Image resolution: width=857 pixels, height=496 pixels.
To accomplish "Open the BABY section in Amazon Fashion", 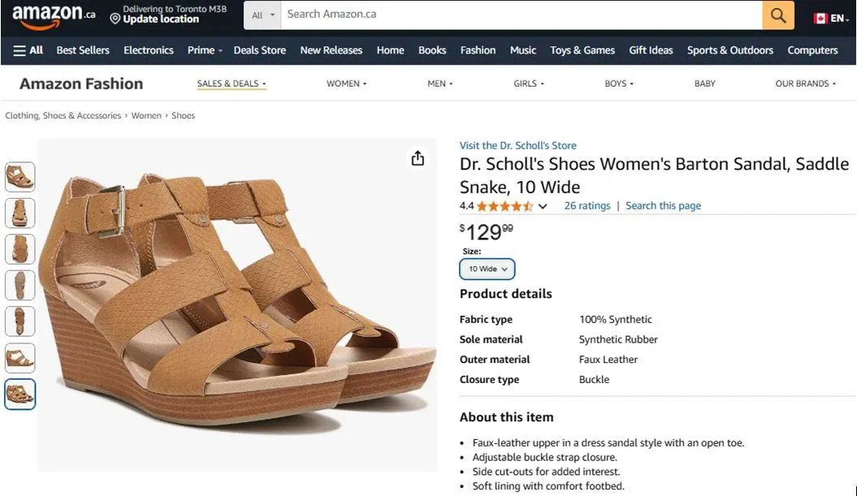I will (704, 83).
